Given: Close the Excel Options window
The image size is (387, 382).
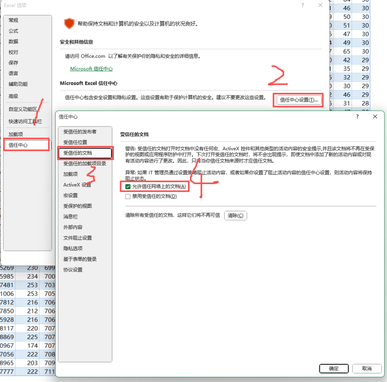Looking at the screenshot, I should (x=320, y=5).
